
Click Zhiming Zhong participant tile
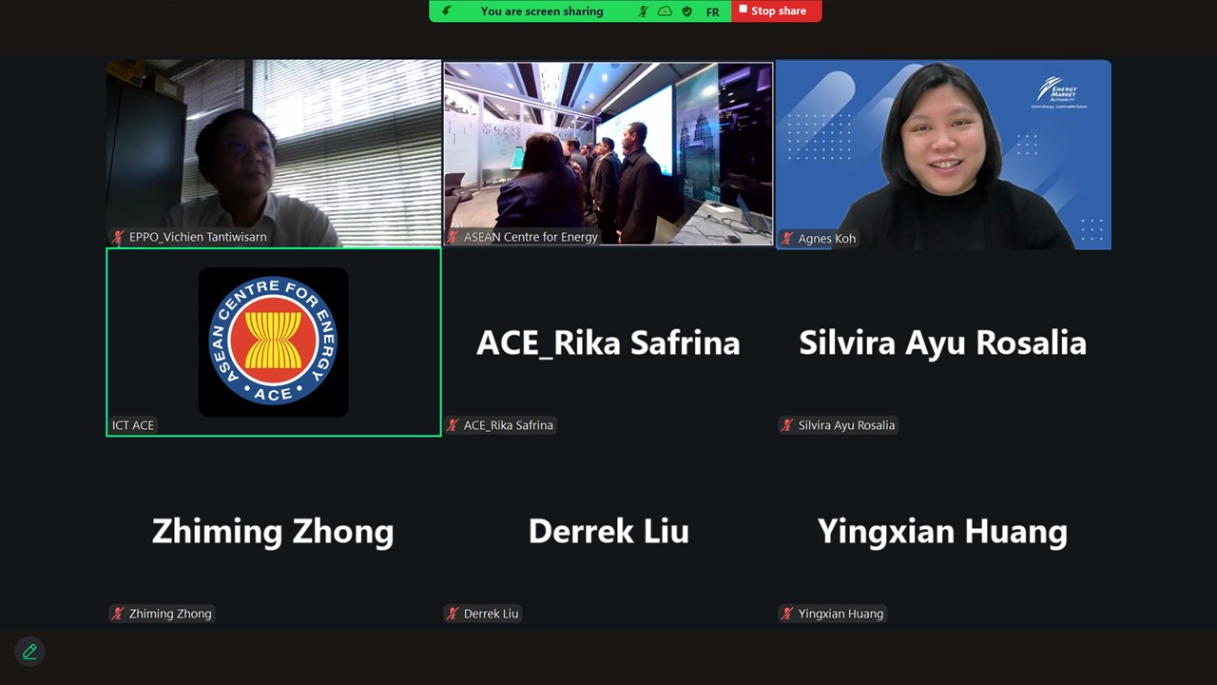274,531
